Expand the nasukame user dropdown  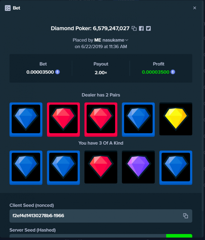127,40
